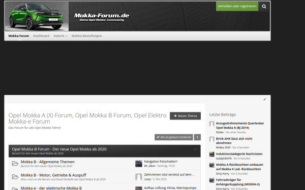Click the username Mr._Bean
The image size is (305, 190).
click(x=150, y=166)
